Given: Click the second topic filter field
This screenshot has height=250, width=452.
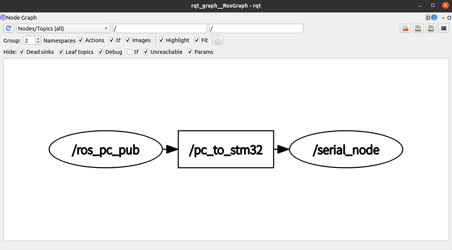Looking at the screenshot, I should click(x=256, y=29).
